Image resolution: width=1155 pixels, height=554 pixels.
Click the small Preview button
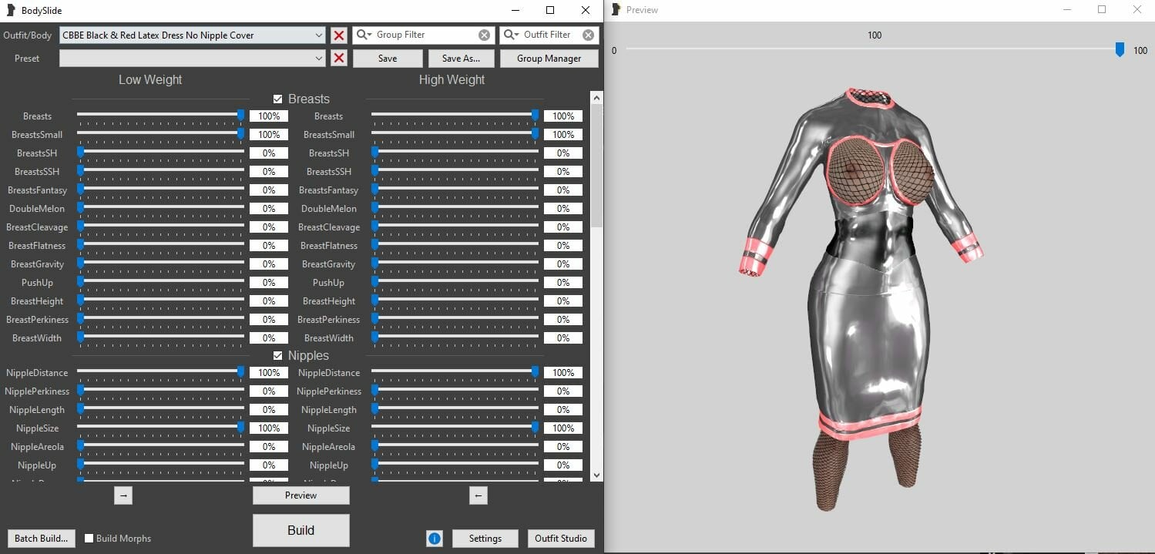[301, 495]
